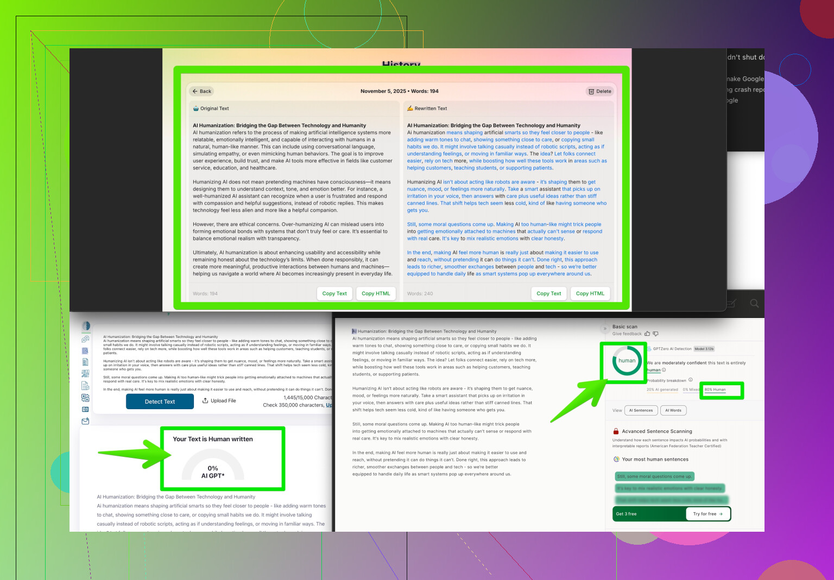The width and height of the screenshot is (834, 580).
Task: Open the AI chat bubbles sidebar icon
Action: pyautogui.click(x=85, y=339)
